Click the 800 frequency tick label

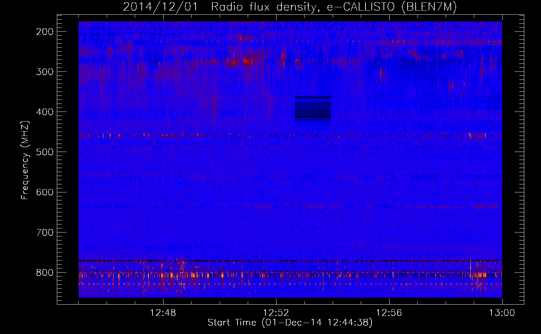click(x=44, y=273)
